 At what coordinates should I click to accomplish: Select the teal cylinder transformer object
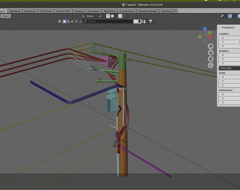coord(111,103)
